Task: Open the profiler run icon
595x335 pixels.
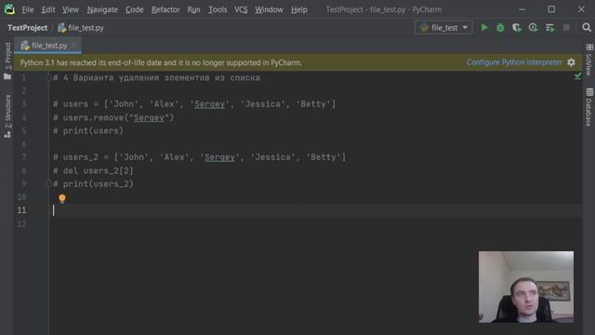Action: [533, 28]
